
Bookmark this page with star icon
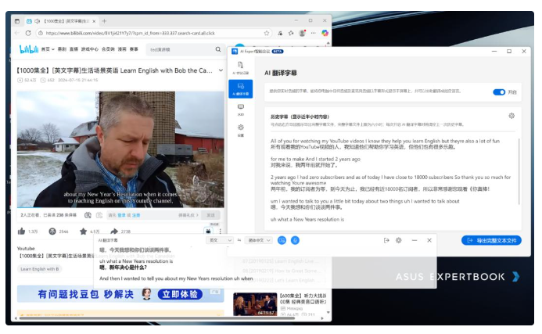click(267, 33)
